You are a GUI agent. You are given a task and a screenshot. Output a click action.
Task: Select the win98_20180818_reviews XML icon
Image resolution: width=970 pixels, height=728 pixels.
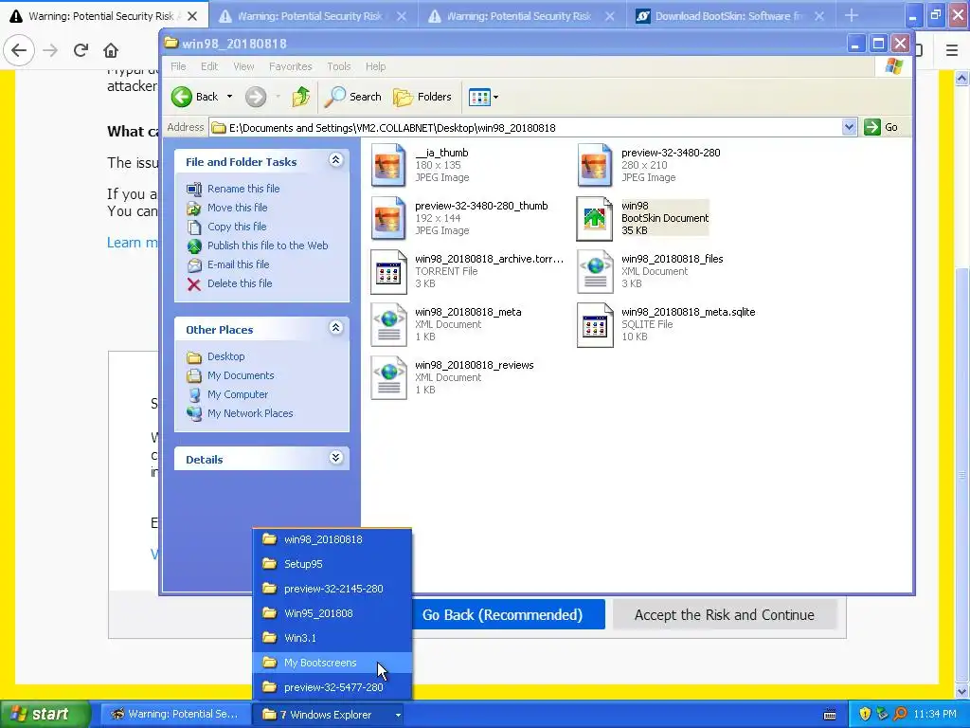coord(388,377)
